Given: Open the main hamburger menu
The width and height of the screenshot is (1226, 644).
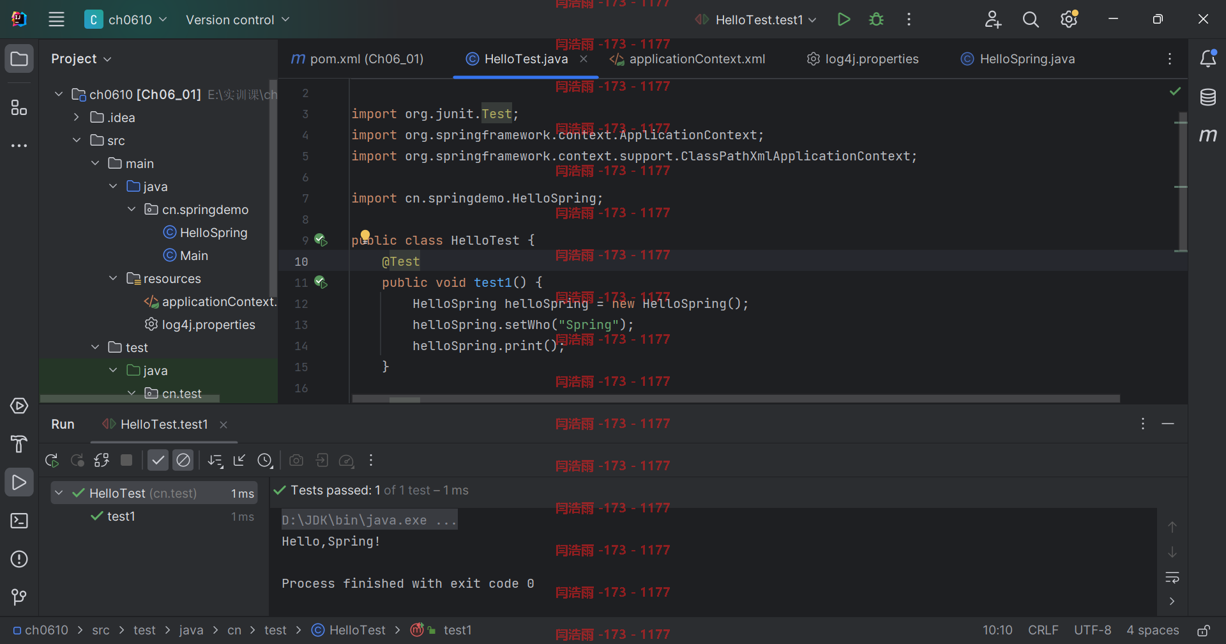Looking at the screenshot, I should (56, 19).
